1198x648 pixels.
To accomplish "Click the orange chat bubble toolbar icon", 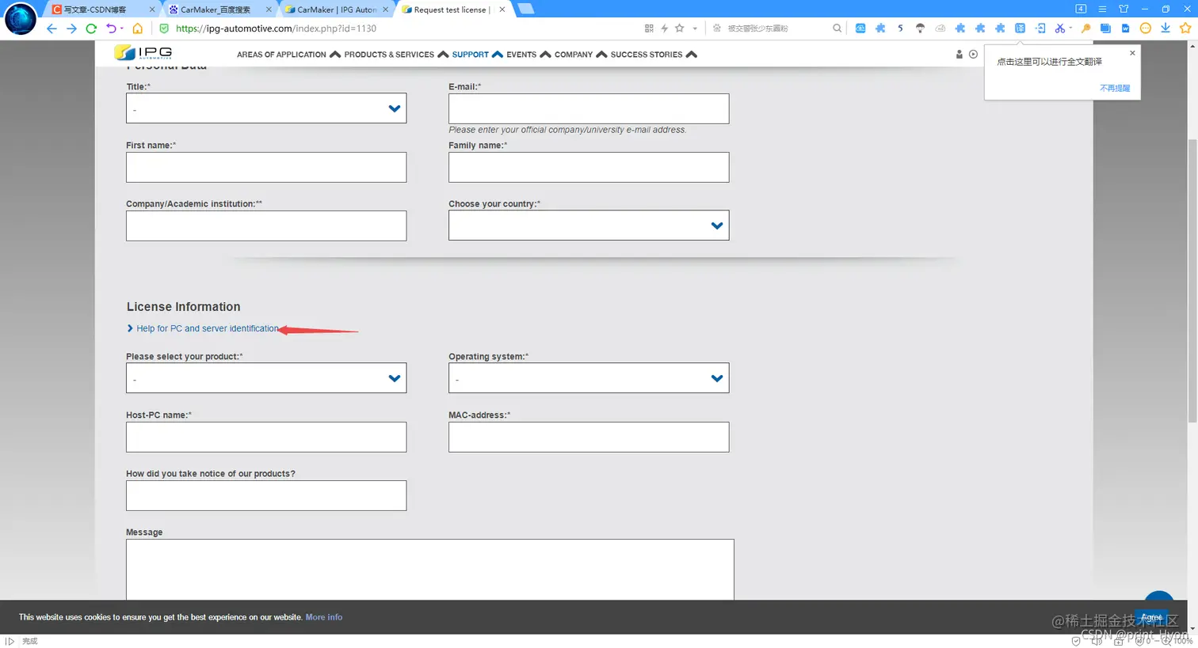I will tap(1145, 28).
